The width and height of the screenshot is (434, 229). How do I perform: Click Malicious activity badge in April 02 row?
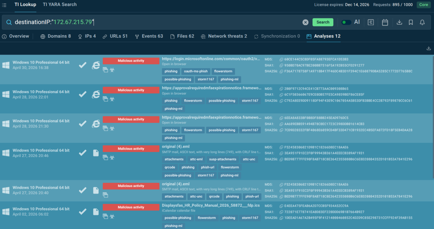tap(131, 207)
